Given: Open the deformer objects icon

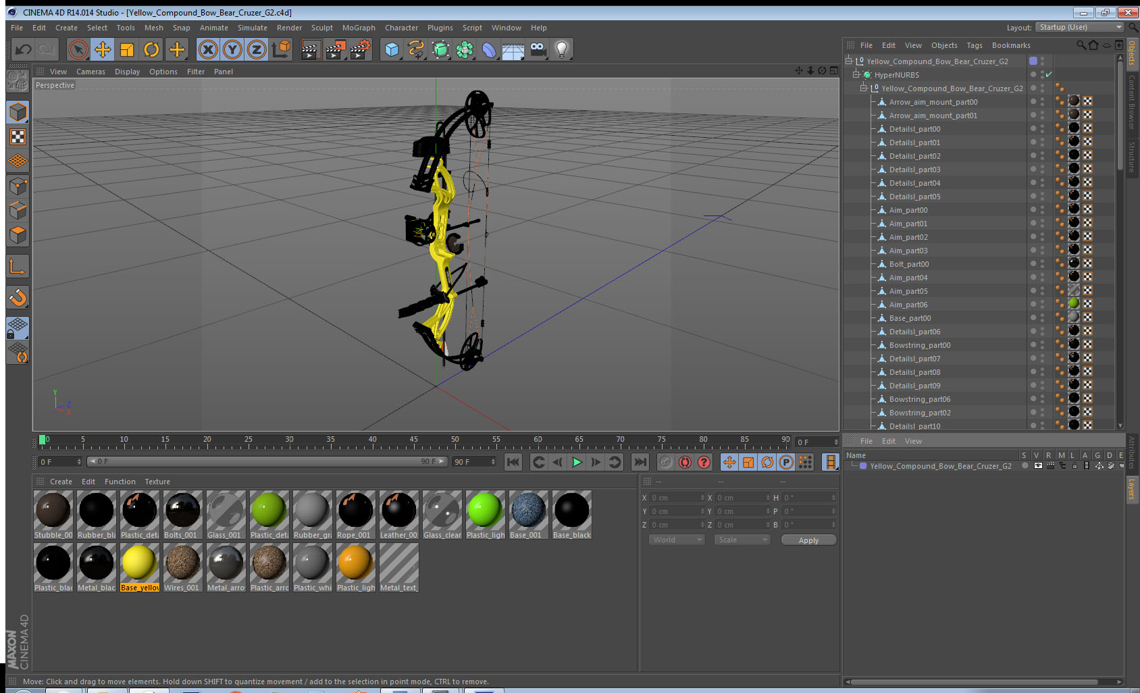Looking at the screenshot, I should click(489, 49).
